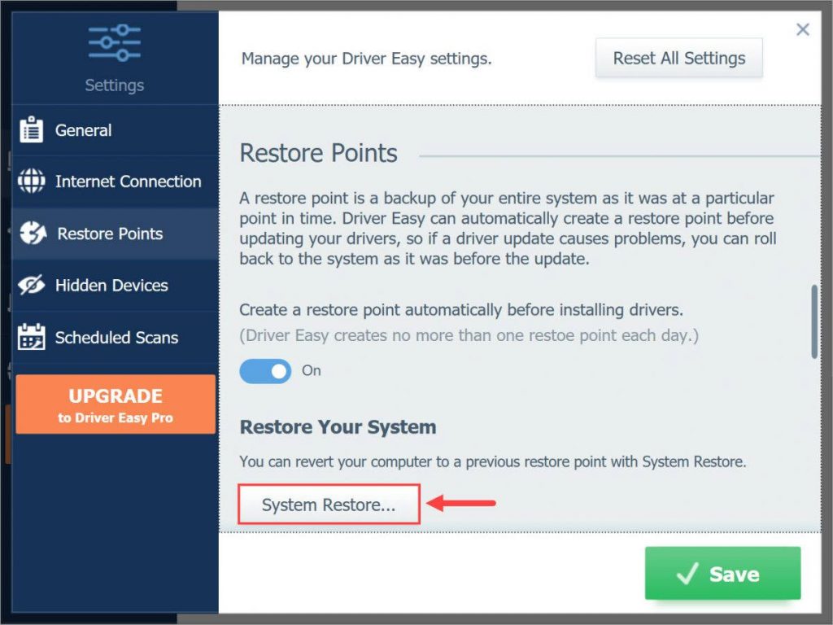This screenshot has height=625, width=833.
Task: Save the settings
Action: [722, 574]
